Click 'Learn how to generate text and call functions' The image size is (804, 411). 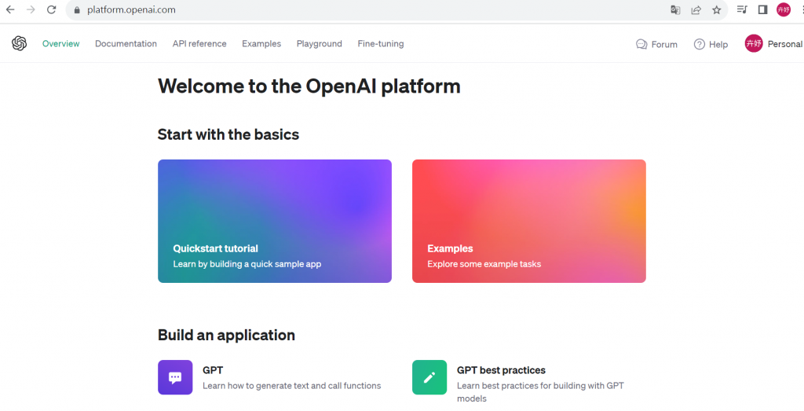[x=292, y=385]
